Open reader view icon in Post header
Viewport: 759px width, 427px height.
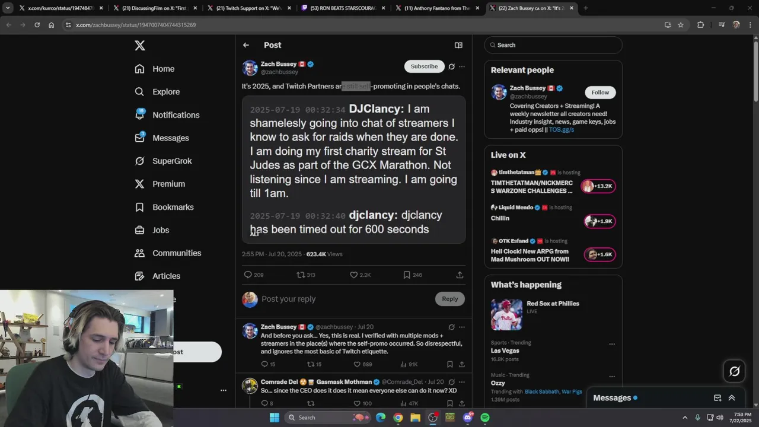[458, 45]
